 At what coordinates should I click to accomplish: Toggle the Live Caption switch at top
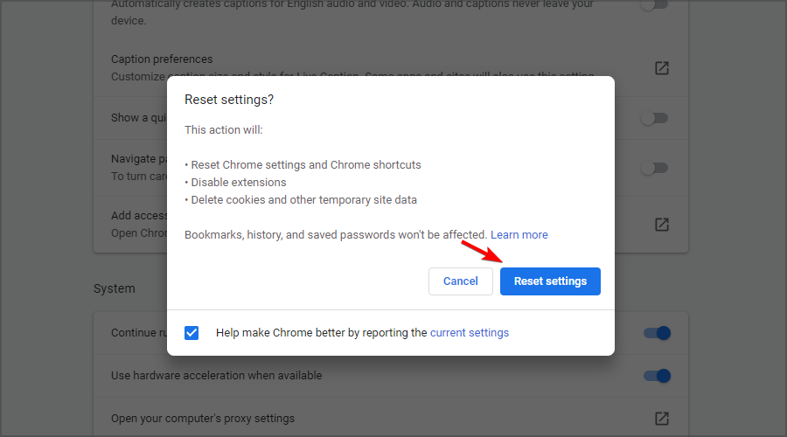(x=654, y=5)
